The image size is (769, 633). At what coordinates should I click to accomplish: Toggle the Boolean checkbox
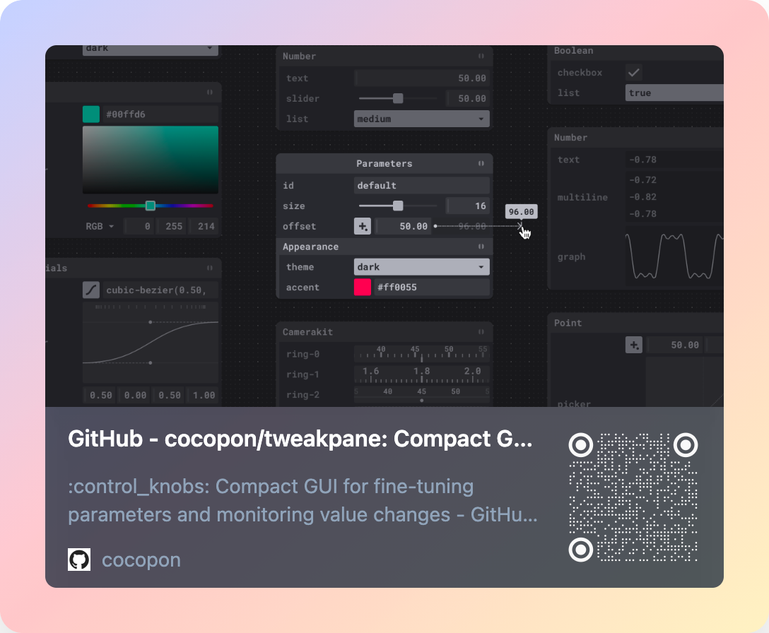point(633,73)
